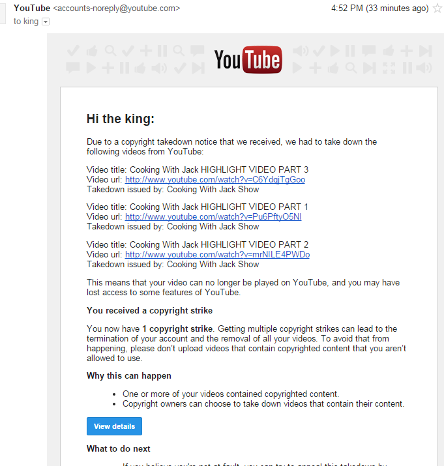Expand recipient details arrow next to 'to king'

click(45, 22)
